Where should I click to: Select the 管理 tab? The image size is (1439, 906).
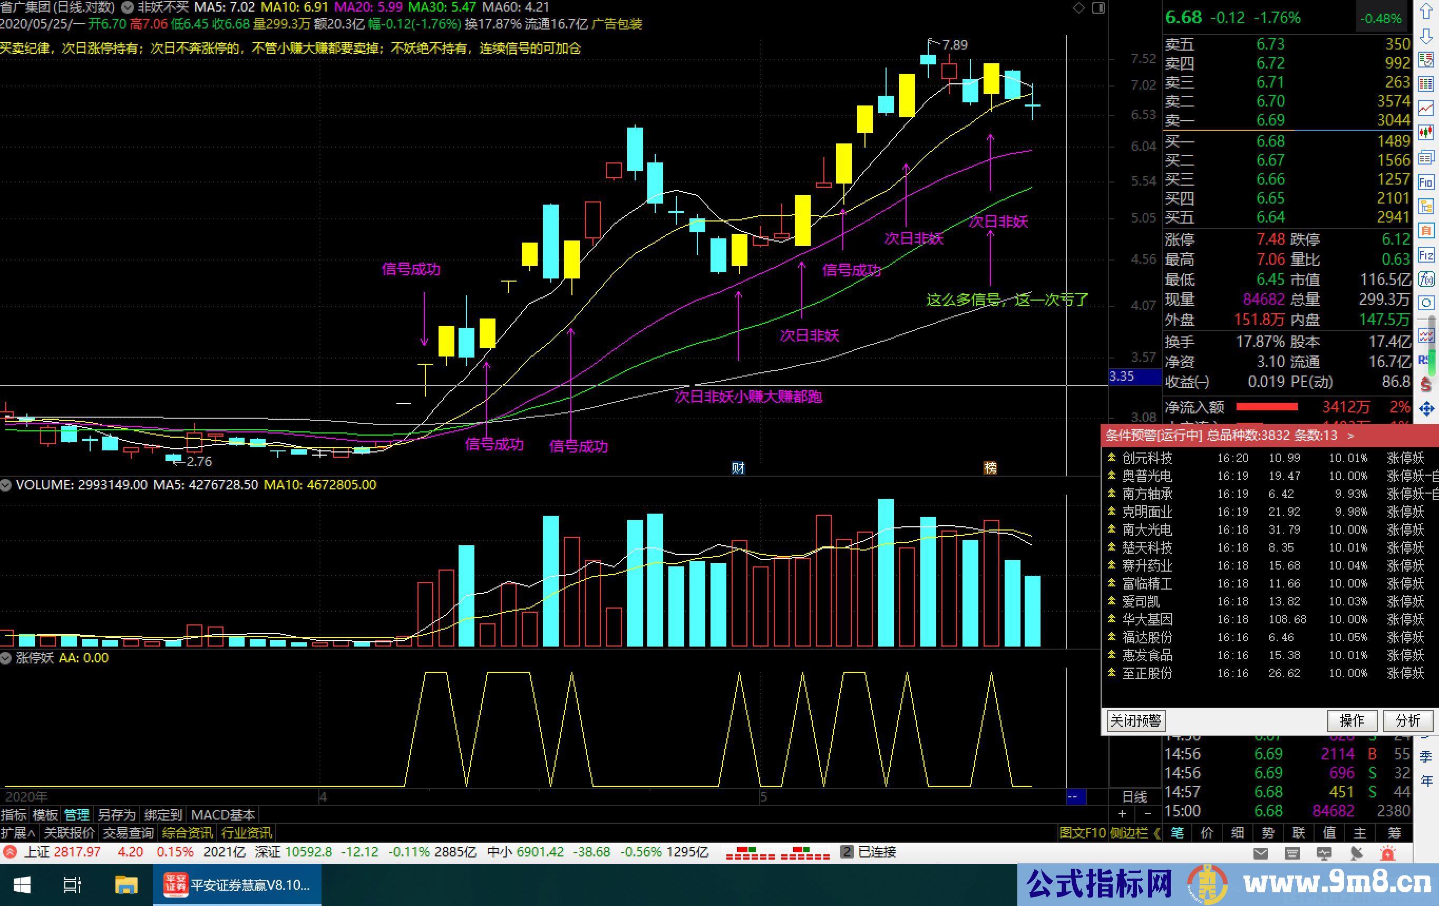[x=76, y=814]
